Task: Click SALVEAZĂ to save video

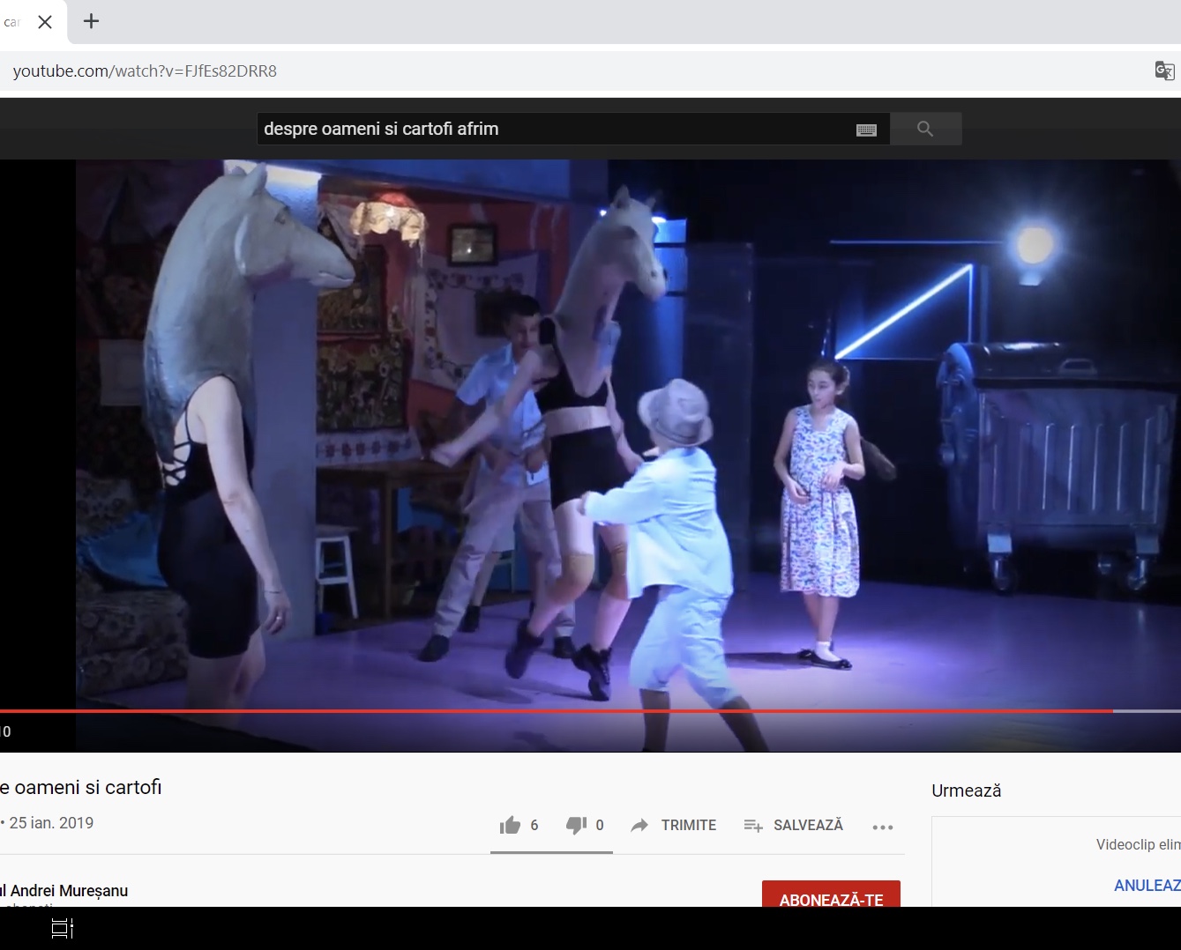Action: click(x=794, y=825)
